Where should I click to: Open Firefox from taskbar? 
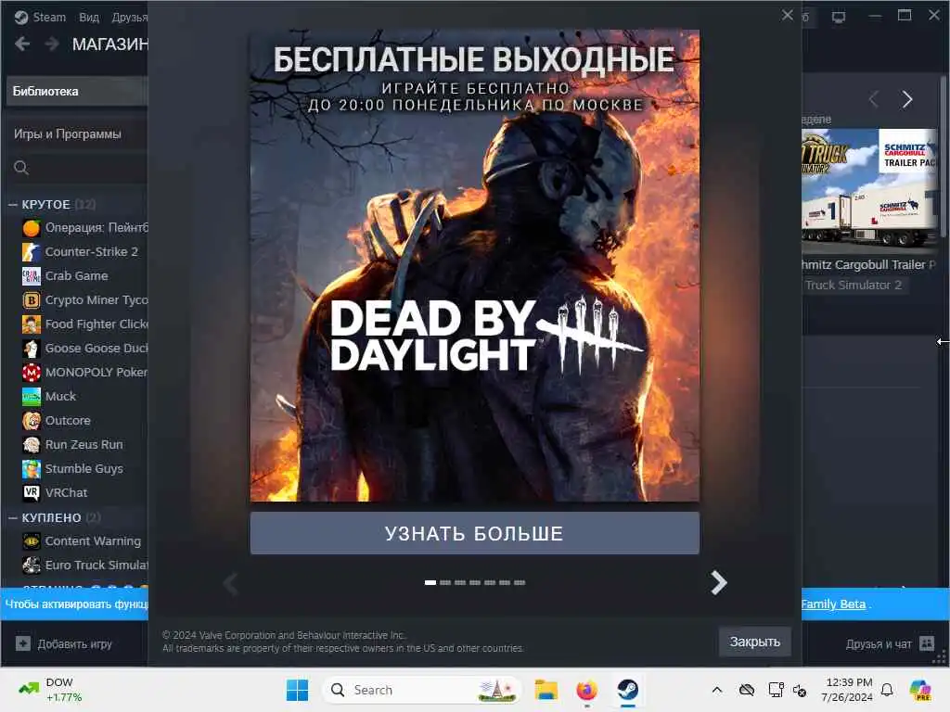point(586,690)
